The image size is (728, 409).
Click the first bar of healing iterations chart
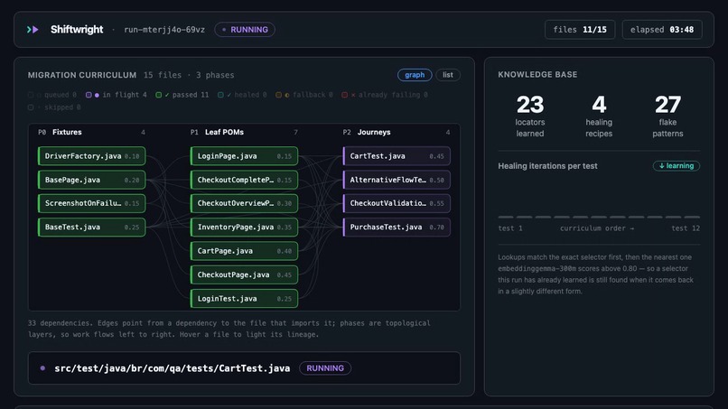click(506, 217)
